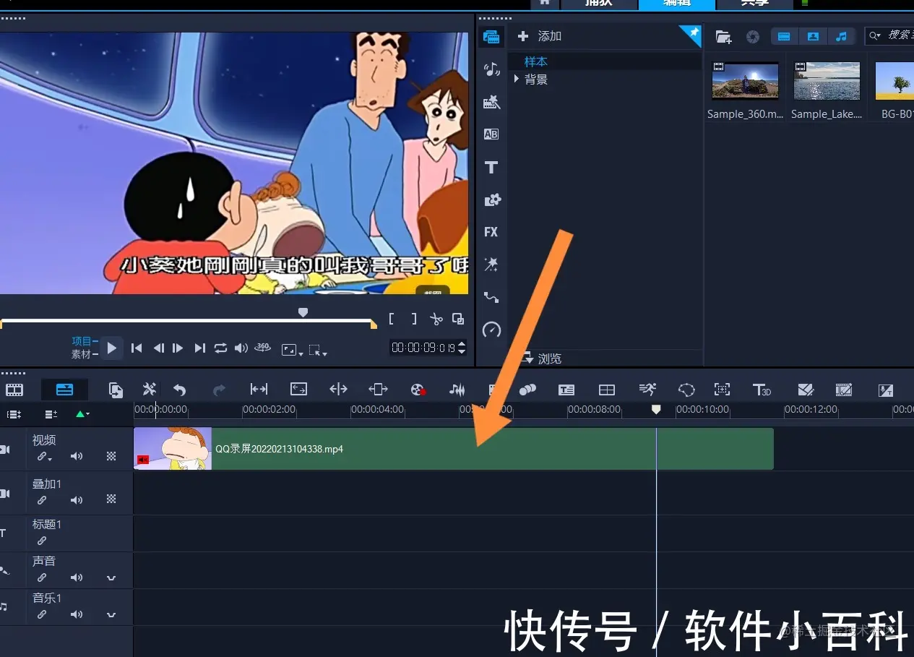
Task: Open the AB Transition library
Action: [x=491, y=134]
